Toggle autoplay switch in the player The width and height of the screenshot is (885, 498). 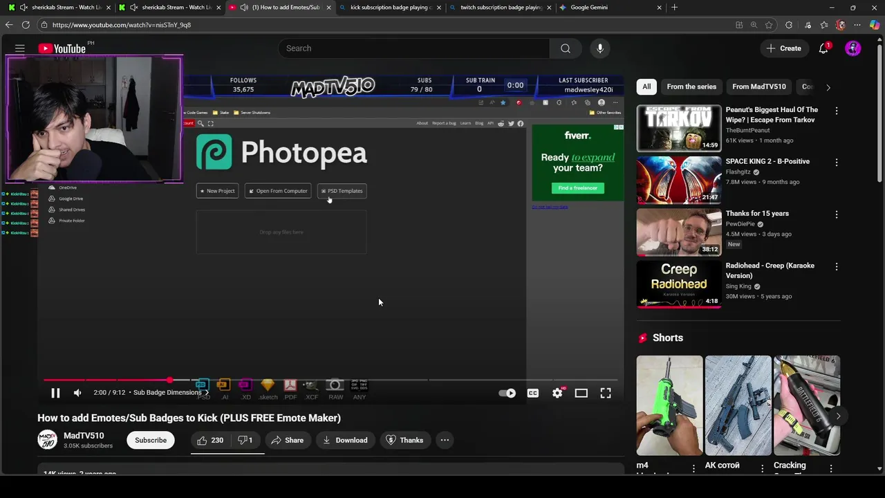pyautogui.click(x=507, y=393)
